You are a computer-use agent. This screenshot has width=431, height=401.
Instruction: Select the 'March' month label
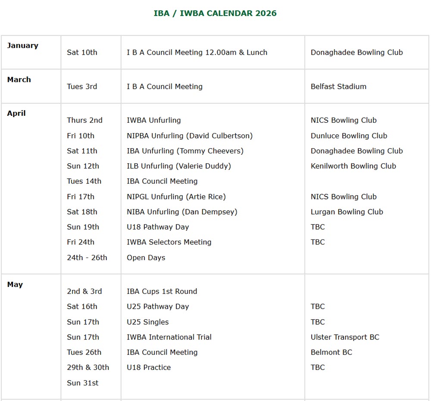coord(19,80)
